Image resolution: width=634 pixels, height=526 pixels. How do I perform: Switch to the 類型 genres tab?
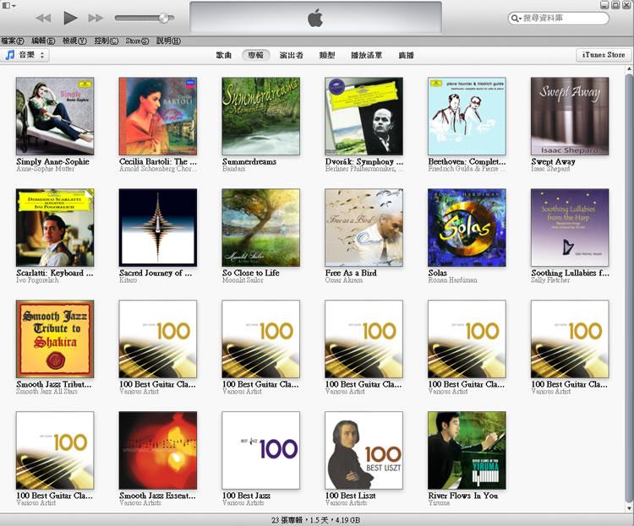pos(326,56)
